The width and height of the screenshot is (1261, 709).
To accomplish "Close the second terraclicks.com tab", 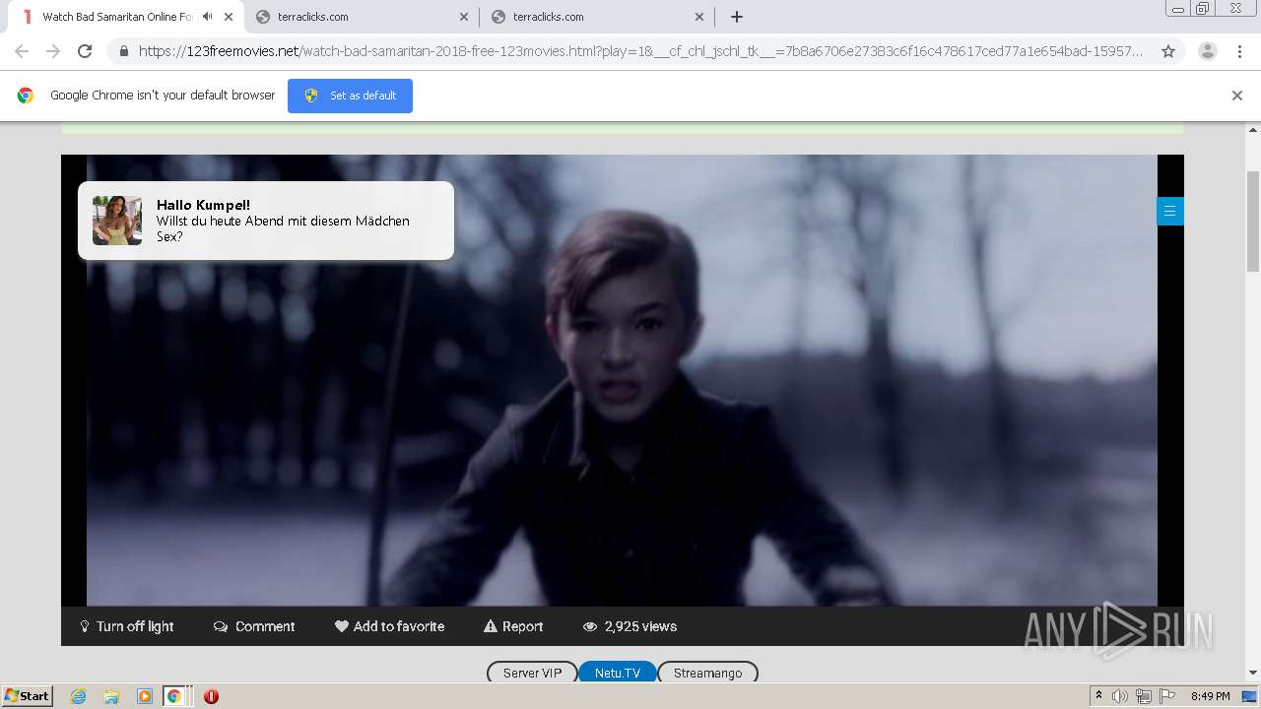I will tap(699, 17).
